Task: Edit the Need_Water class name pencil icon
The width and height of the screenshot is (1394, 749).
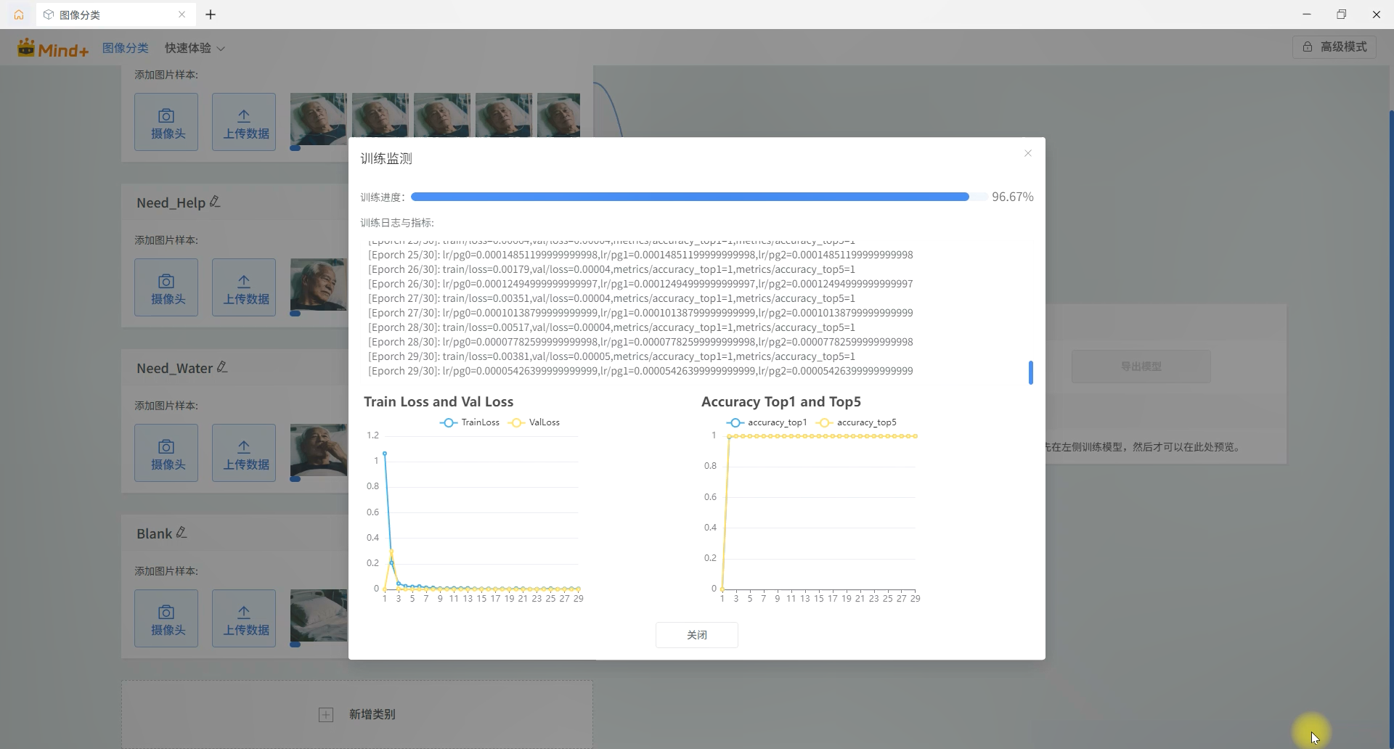Action: click(222, 367)
